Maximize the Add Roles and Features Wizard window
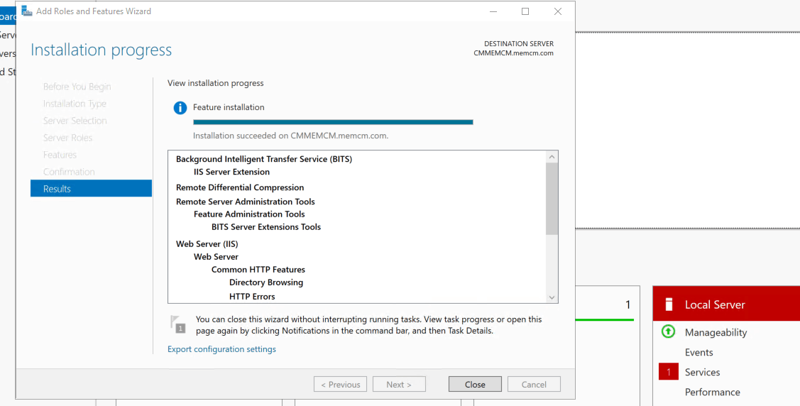Image resolution: width=800 pixels, height=406 pixels. click(525, 11)
